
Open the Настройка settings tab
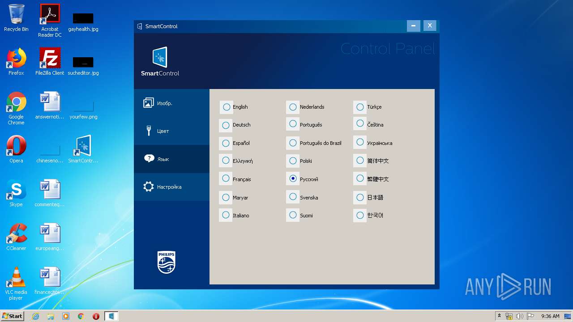coord(171,187)
